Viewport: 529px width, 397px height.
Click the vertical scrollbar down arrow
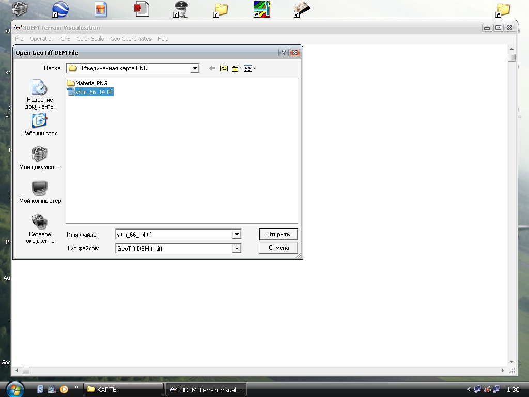click(x=511, y=362)
